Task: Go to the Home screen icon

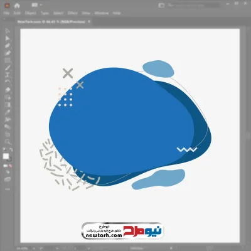Action: (x=17, y=6)
